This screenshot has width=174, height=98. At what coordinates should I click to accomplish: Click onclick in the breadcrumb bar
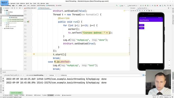click(59, 5)
